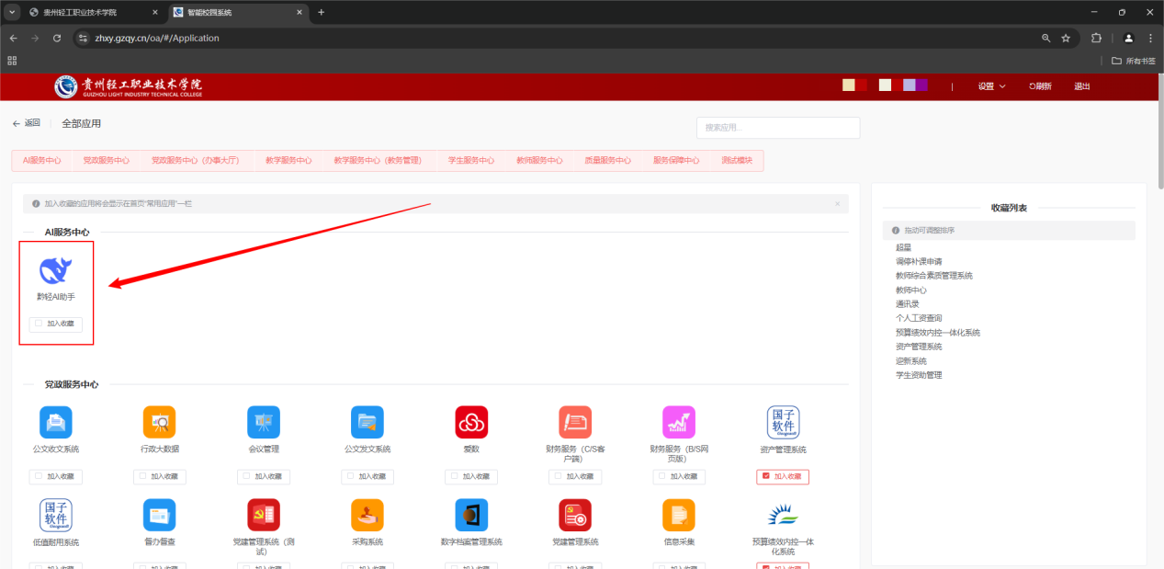
Task: Open the Chrome apps grid shortcut
Action: pyautogui.click(x=12, y=61)
